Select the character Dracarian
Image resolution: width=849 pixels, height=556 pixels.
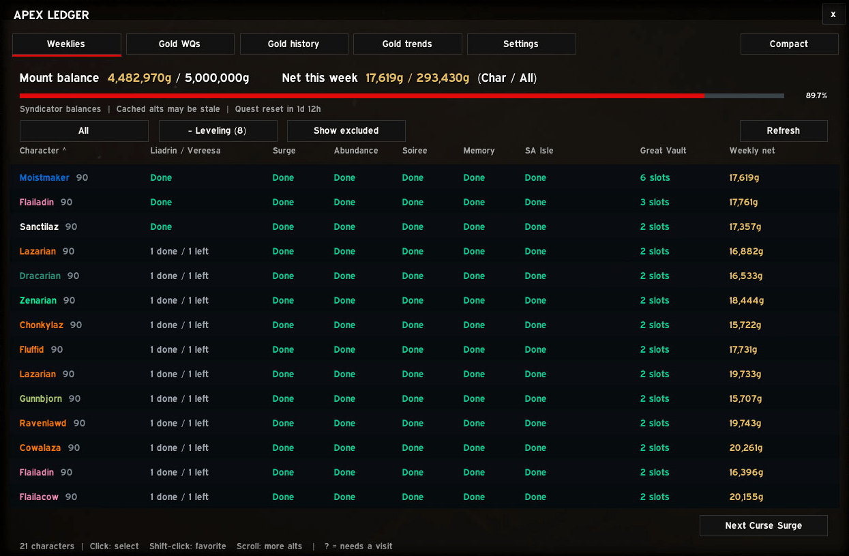424,276
